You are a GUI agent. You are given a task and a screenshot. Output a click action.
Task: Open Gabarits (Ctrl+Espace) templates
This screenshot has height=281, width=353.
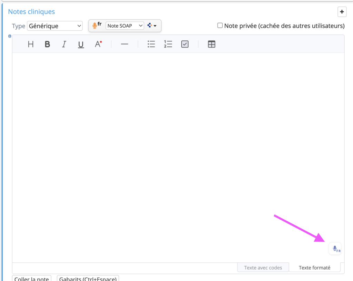point(88,278)
